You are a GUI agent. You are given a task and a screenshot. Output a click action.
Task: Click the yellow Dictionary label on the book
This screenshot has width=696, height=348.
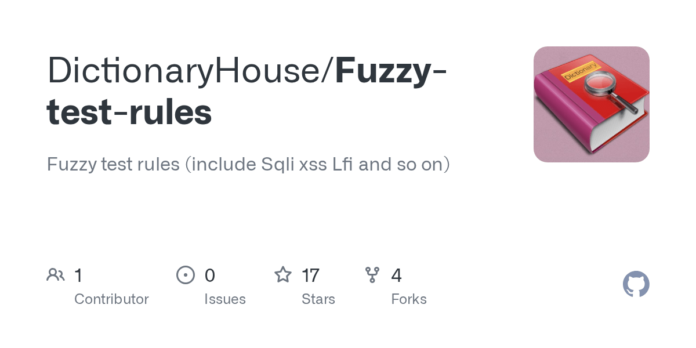pyautogui.click(x=579, y=71)
